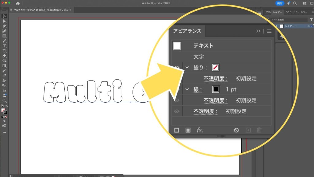
Task: Expand レイヤー 1 in the Layers panel
Action: (277, 26)
